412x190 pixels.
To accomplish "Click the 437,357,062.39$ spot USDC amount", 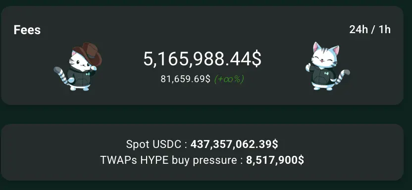I will point(234,144).
